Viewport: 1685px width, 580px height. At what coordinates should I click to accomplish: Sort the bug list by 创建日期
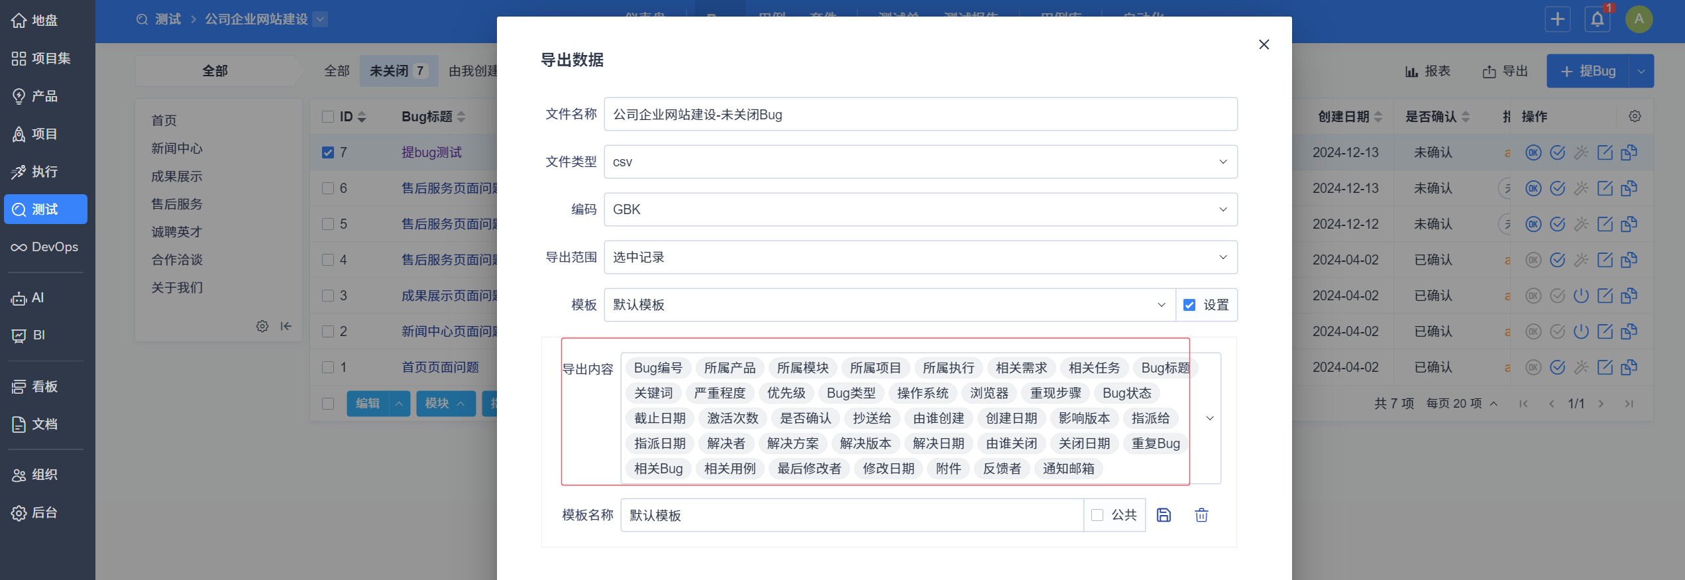click(x=1350, y=117)
